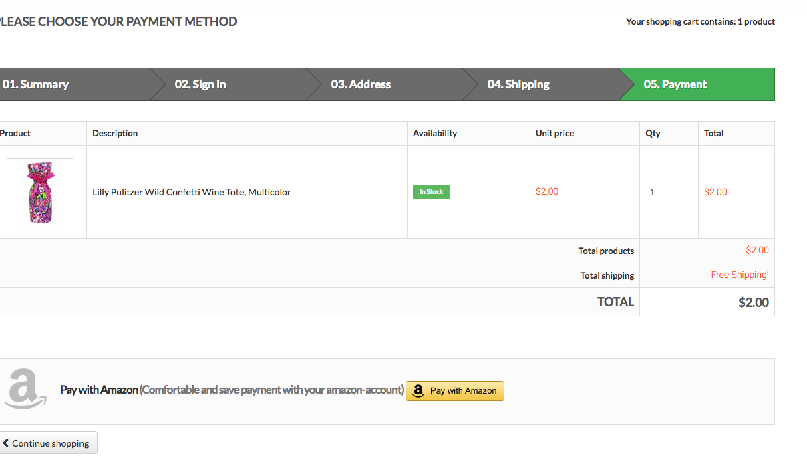
Task: Click the Pay with Amazon description text
Action: click(232, 390)
